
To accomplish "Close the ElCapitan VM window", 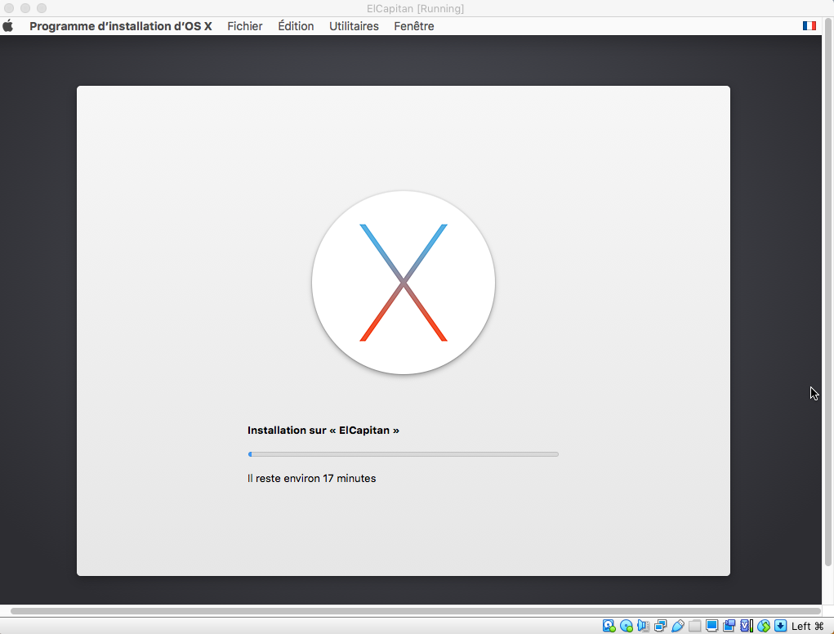I will pyautogui.click(x=9, y=8).
